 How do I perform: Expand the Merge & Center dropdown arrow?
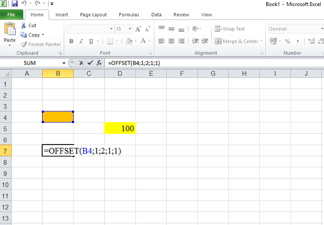click(x=261, y=42)
